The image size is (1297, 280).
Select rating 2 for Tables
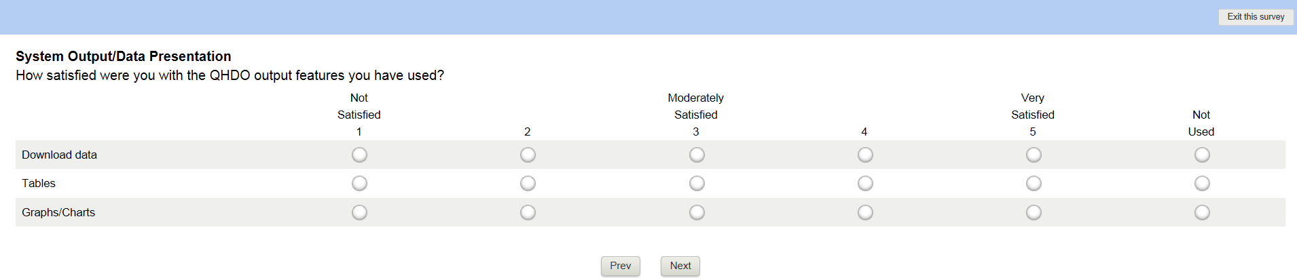[x=528, y=184]
